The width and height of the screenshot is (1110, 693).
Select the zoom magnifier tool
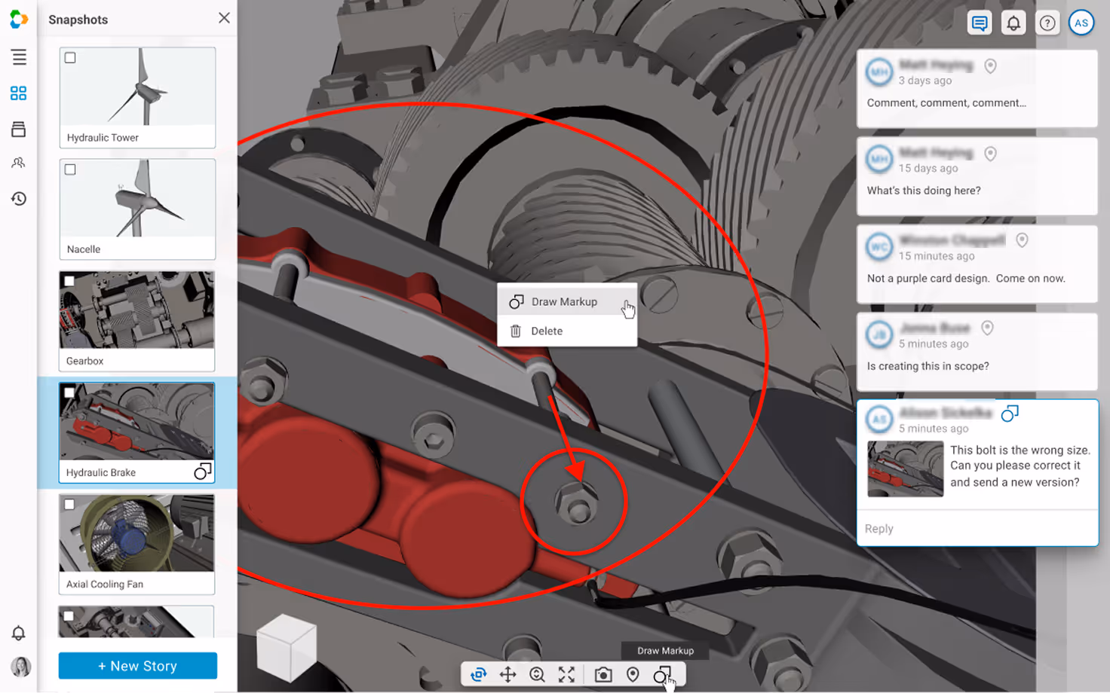[x=537, y=675]
